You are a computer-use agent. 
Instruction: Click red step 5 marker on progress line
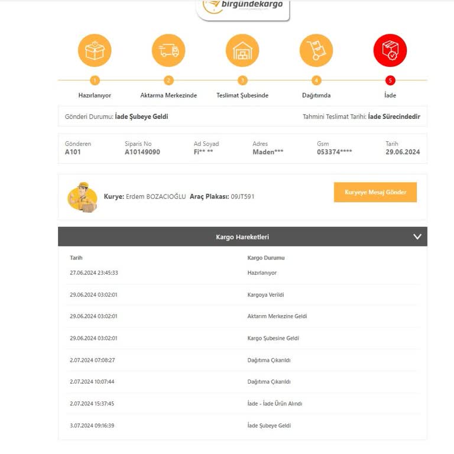tap(390, 80)
